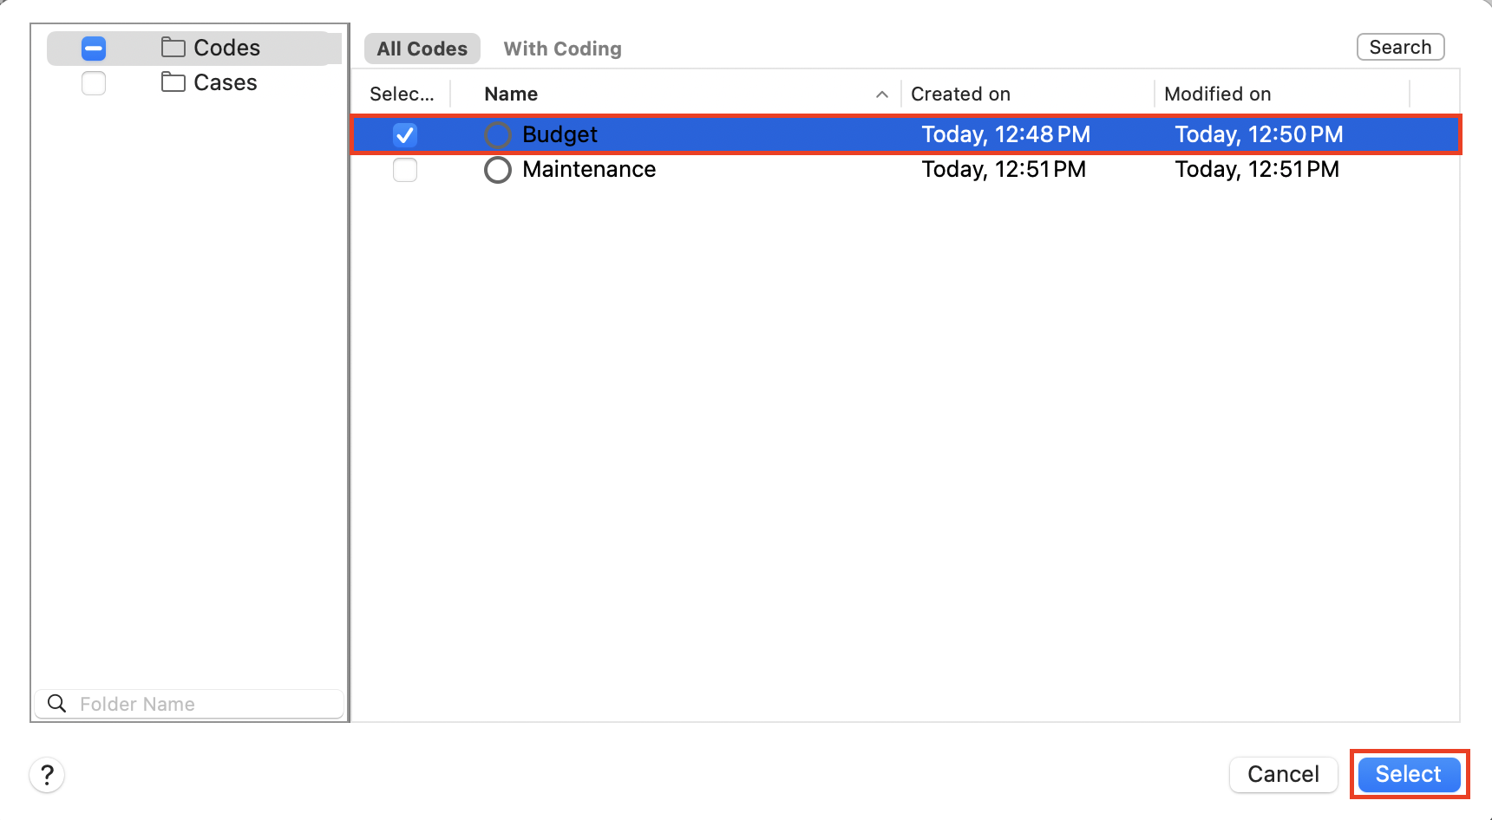The width and height of the screenshot is (1492, 820).
Task: Check the Maintenance code checkbox
Action: (405, 169)
